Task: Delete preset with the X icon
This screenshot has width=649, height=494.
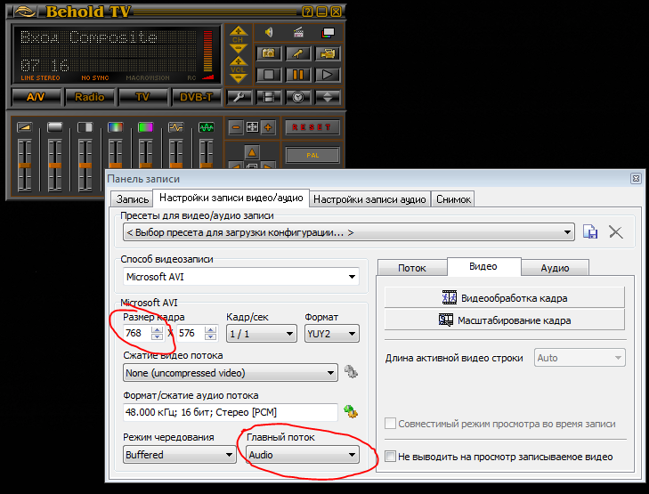Action: [616, 231]
